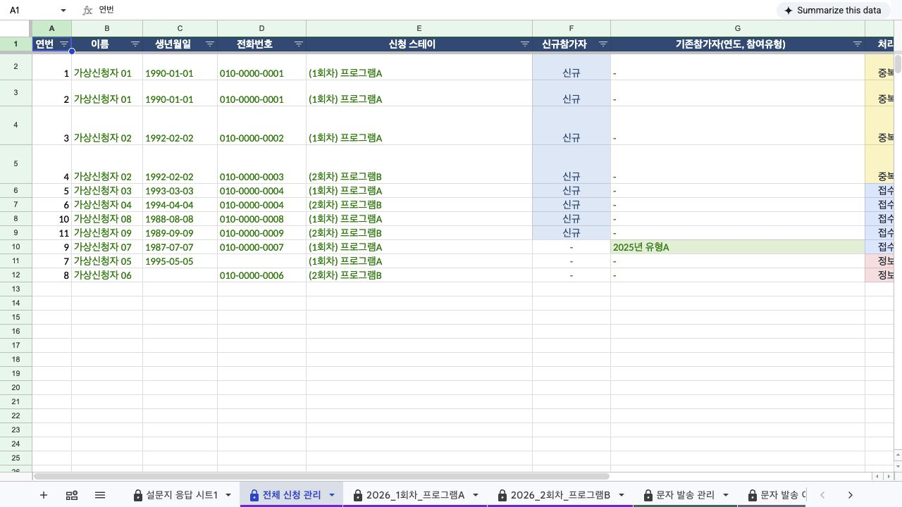The image size is (902, 507).
Task: Select the cell containing 2025년 유형A
Action: (x=738, y=247)
